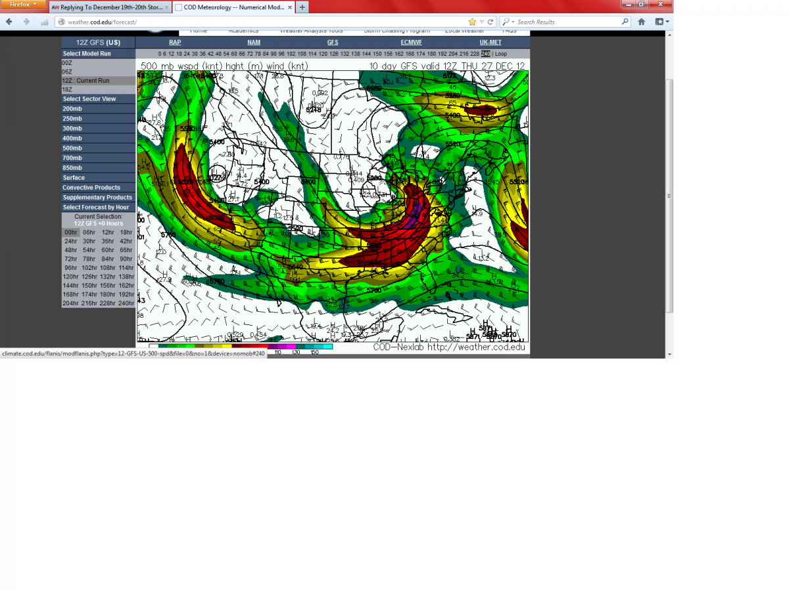Select the RAP model link
The width and height of the screenshot is (789, 591).
(x=175, y=42)
